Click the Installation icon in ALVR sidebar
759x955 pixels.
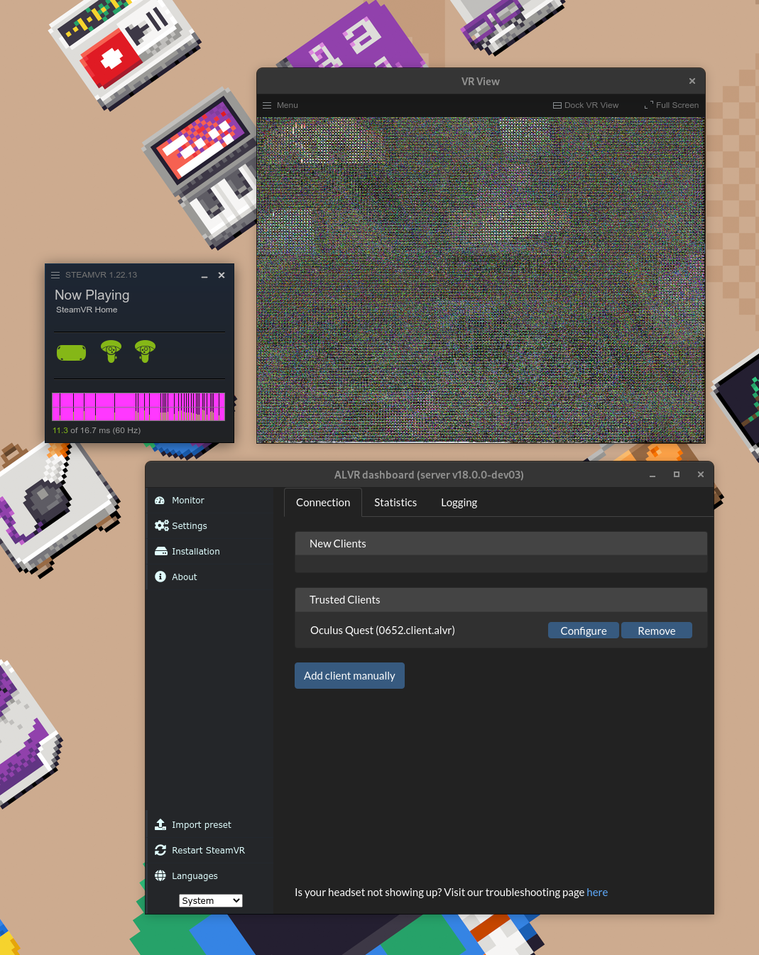pyautogui.click(x=160, y=551)
